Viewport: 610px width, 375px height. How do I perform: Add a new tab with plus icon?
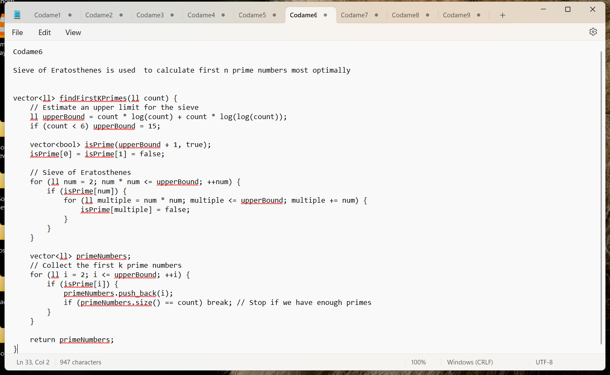[x=502, y=15]
